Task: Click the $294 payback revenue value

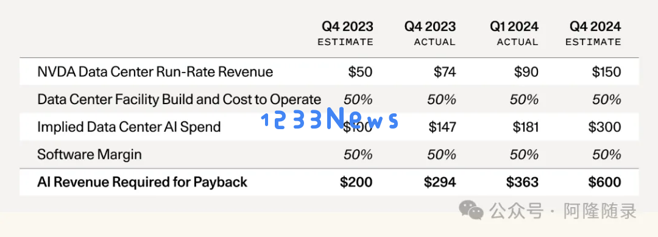Action: click(x=440, y=182)
